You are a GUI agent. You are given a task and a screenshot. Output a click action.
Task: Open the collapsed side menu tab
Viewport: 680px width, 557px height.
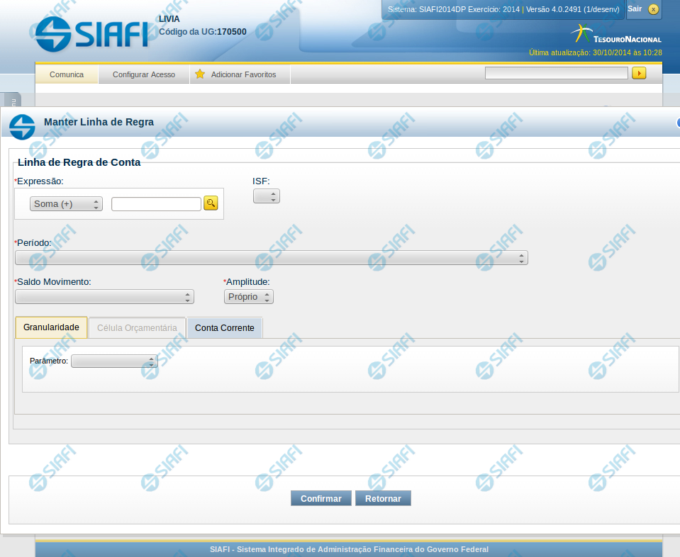click(11, 101)
